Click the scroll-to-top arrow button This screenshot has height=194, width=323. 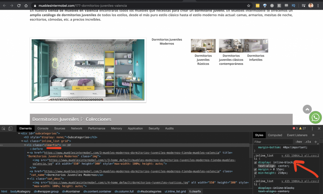click(x=307, y=109)
